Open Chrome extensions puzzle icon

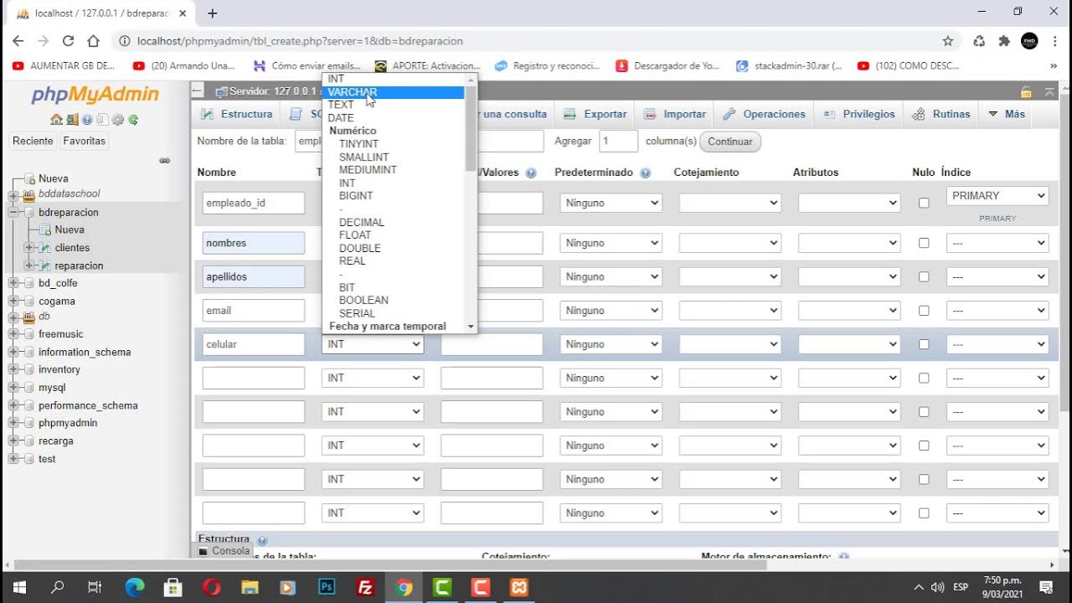pyautogui.click(x=1004, y=41)
